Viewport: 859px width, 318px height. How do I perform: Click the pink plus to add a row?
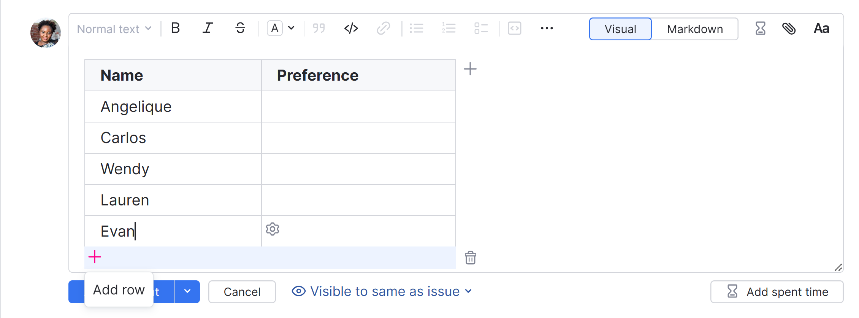(x=95, y=257)
